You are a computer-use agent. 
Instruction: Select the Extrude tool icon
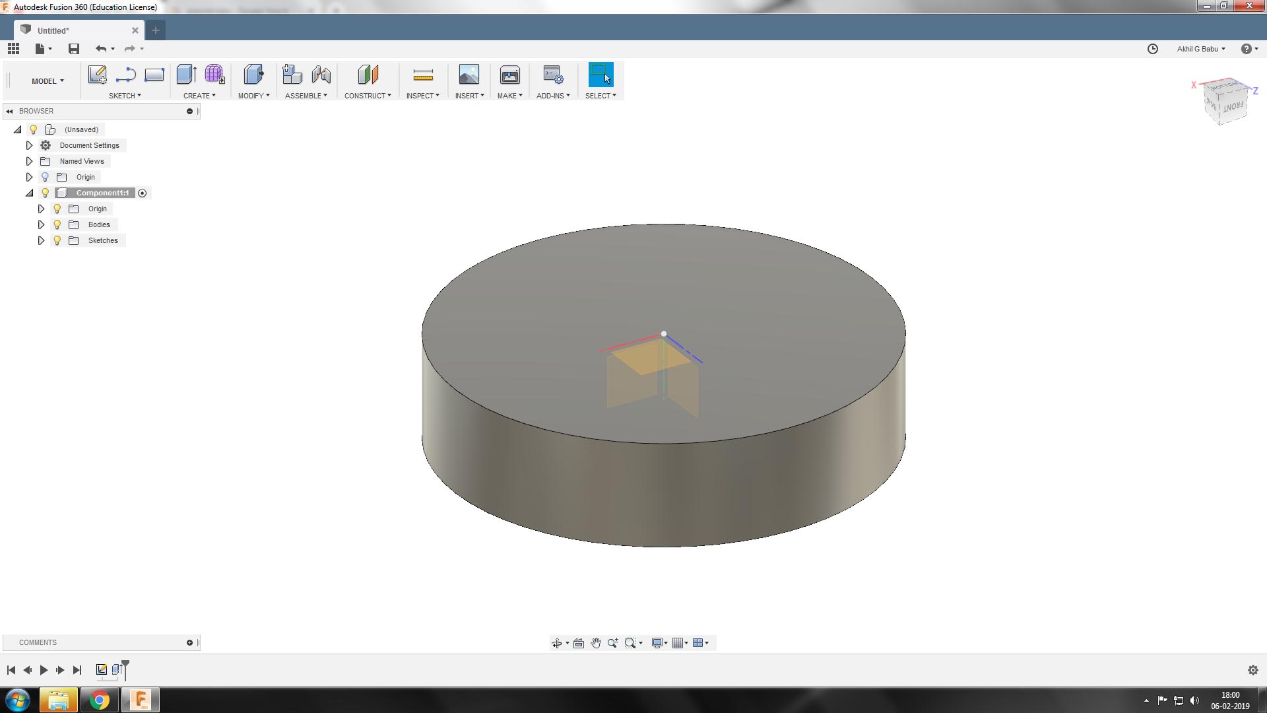coord(186,75)
